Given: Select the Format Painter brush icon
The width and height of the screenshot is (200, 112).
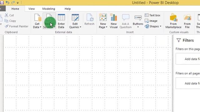Looking at the screenshot, I should [x=7, y=26].
